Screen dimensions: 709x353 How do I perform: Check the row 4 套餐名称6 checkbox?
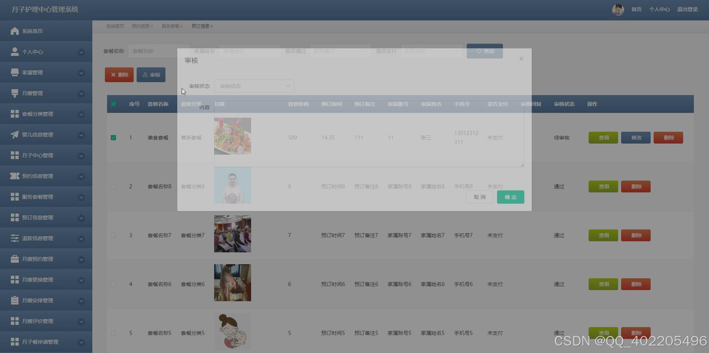click(x=113, y=284)
